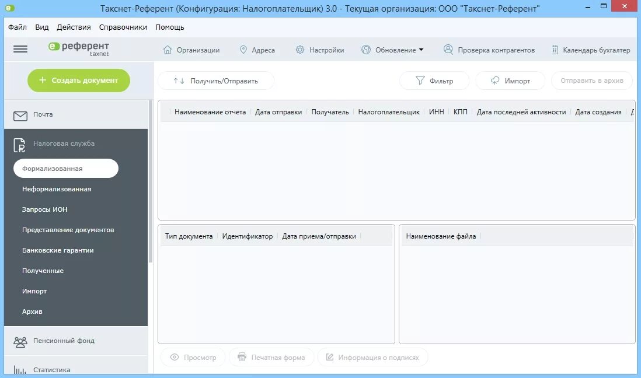Click the bar chart icon beside Статистика

click(x=20, y=370)
